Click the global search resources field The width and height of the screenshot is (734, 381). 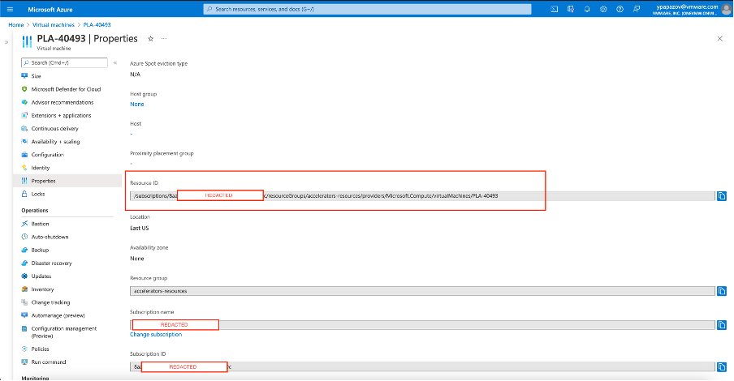[368, 9]
